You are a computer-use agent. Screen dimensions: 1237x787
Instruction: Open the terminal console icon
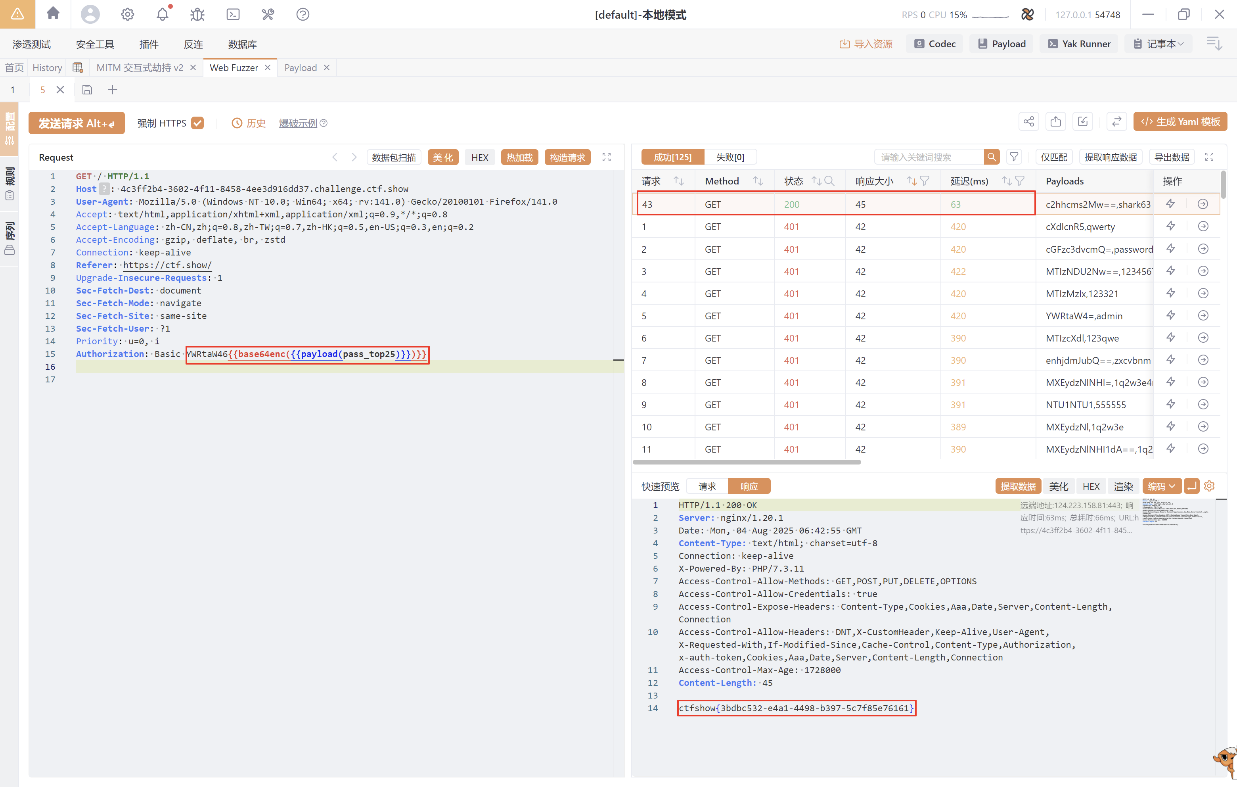(233, 14)
